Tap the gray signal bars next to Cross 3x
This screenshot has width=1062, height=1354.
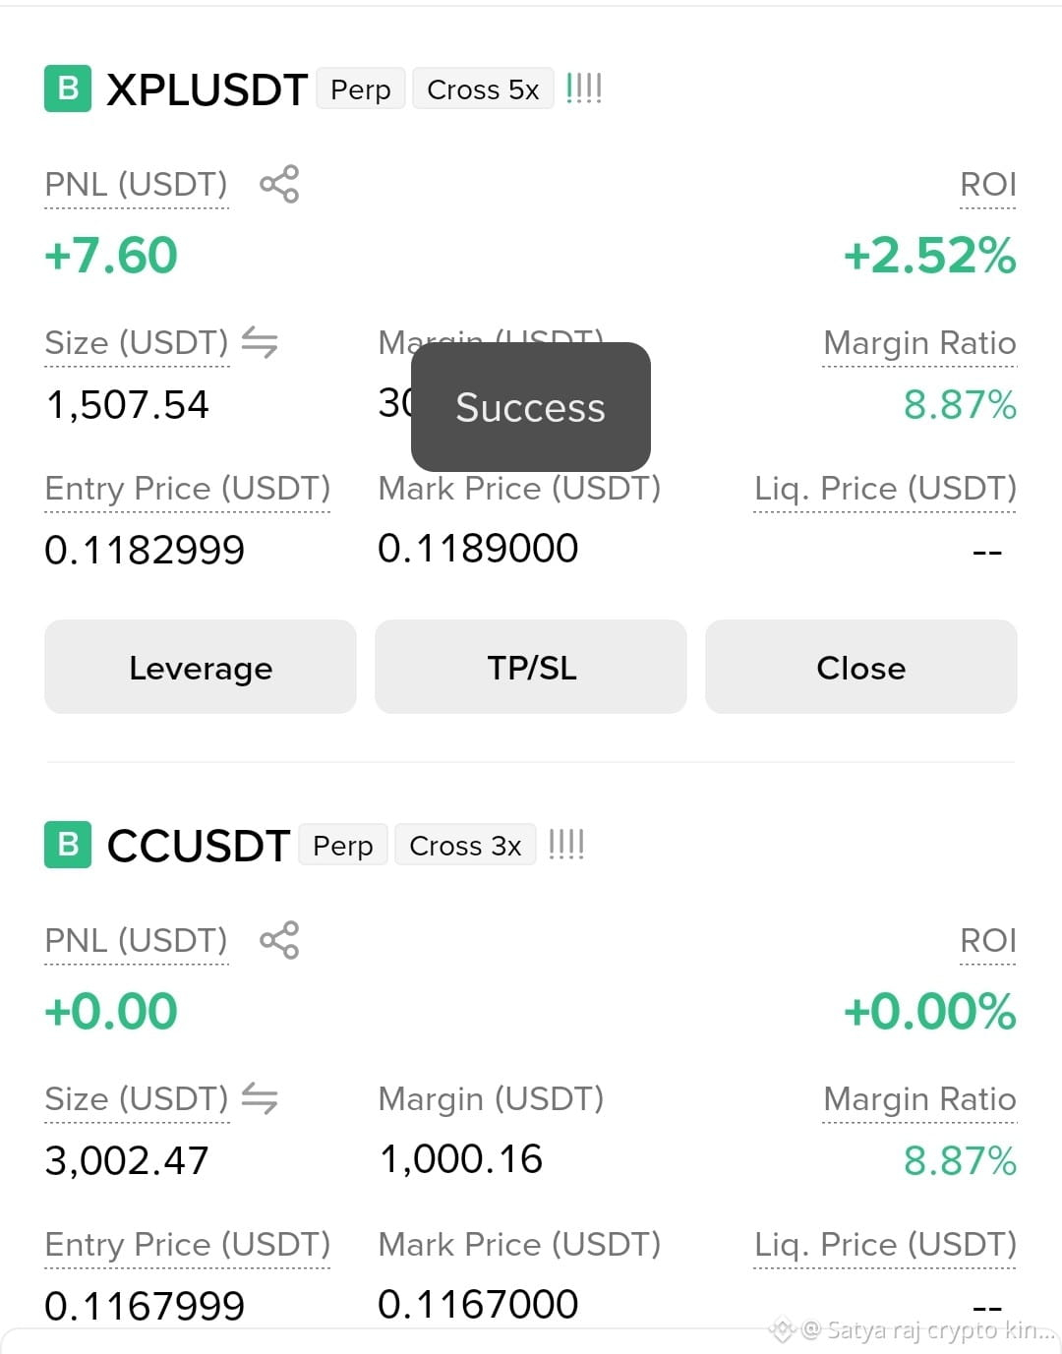[x=565, y=845]
